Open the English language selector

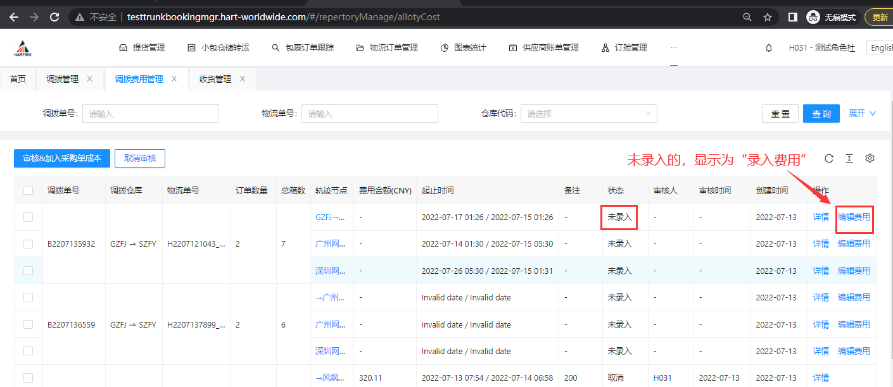(881, 47)
